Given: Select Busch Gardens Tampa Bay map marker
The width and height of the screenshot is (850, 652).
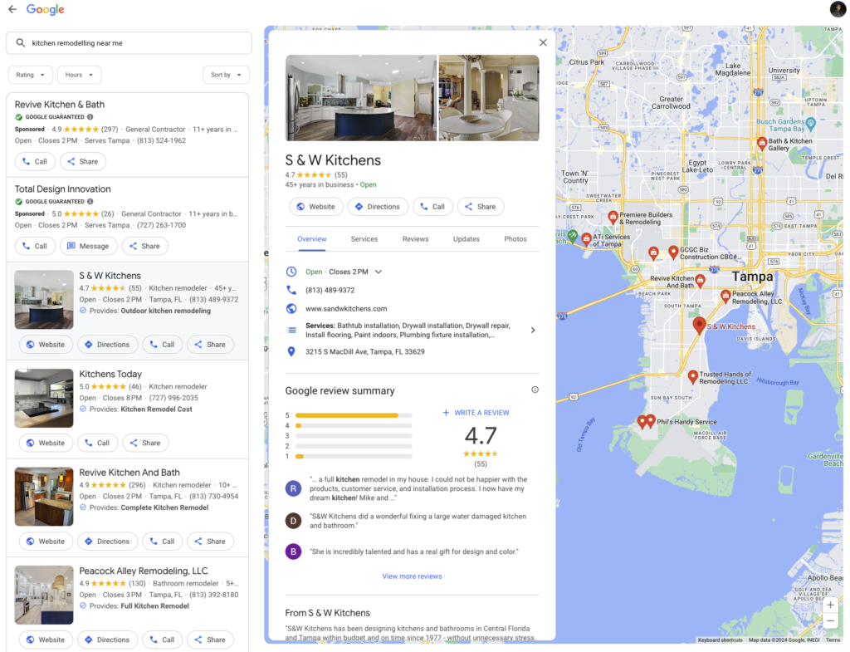Looking at the screenshot, I should coord(810,124).
